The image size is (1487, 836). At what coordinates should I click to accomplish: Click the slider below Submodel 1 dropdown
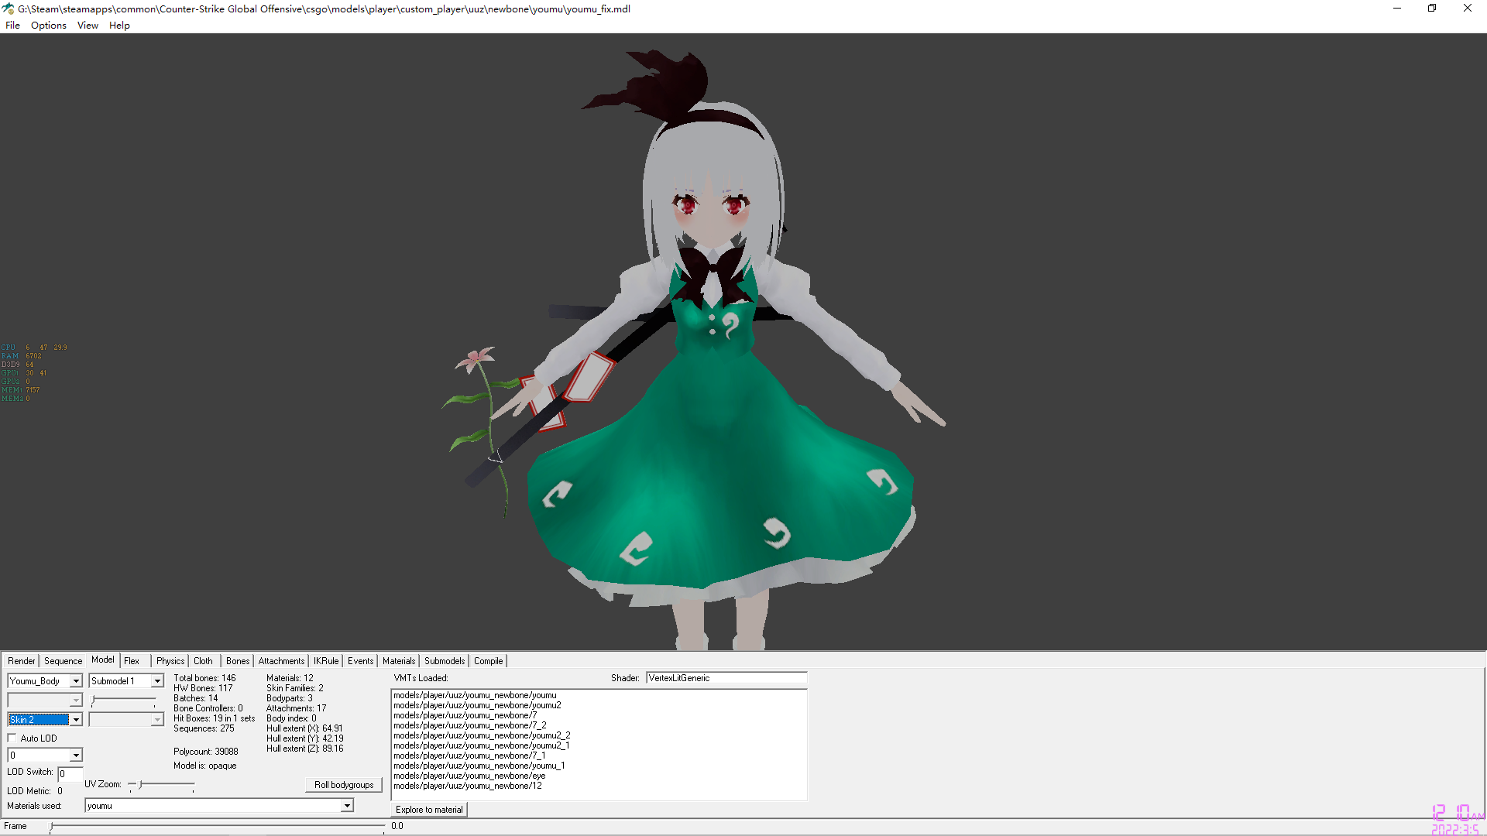(123, 701)
